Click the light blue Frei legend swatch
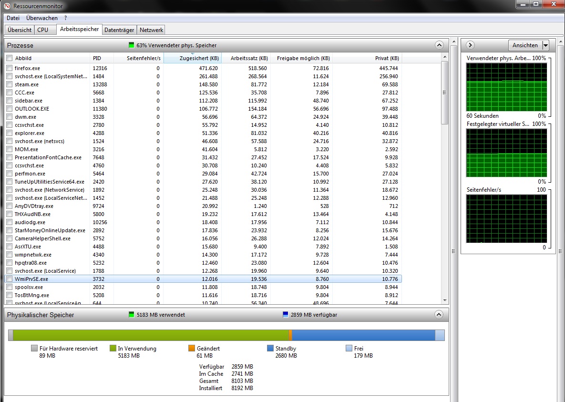The image size is (565, 402). 349,348
